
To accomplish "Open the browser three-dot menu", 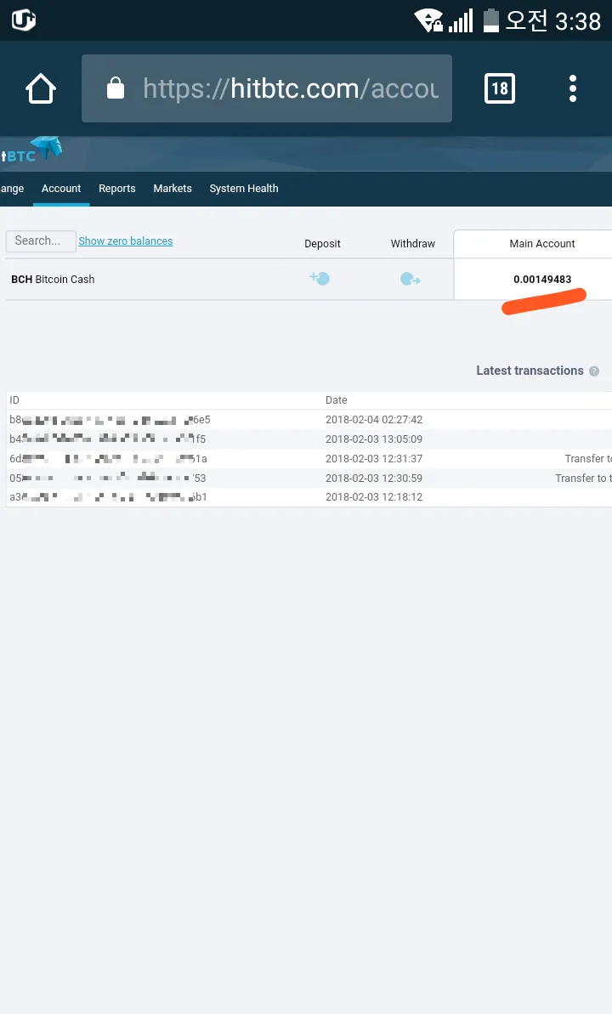I will [573, 88].
